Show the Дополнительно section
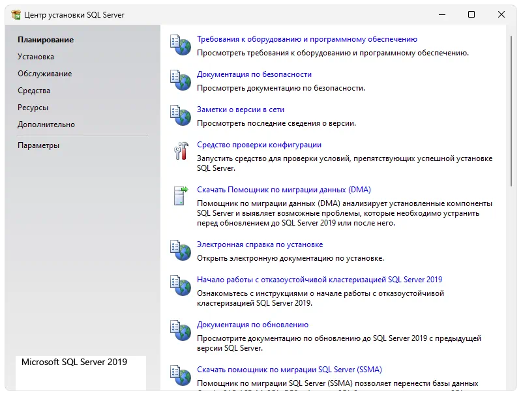This screenshot has width=521, height=397. [46, 125]
